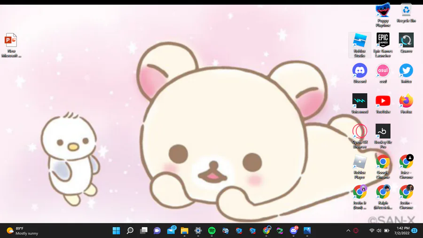
Task: Select the Justin Jr Chrome shortcut
Action: point(360,197)
